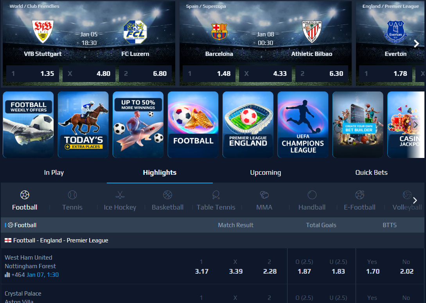Open the E-Football category icon
The width and height of the screenshot is (426, 303).
[x=360, y=195]
